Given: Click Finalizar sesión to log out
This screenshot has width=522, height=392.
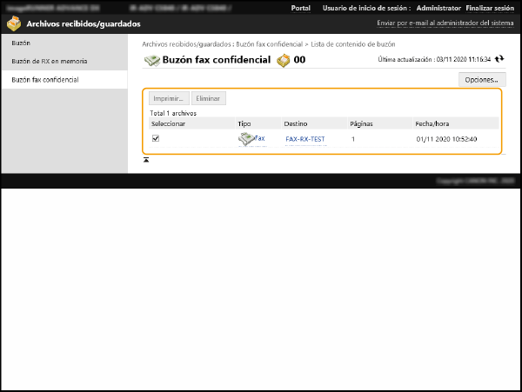Looking at the screenshot, I should (491, 7).
